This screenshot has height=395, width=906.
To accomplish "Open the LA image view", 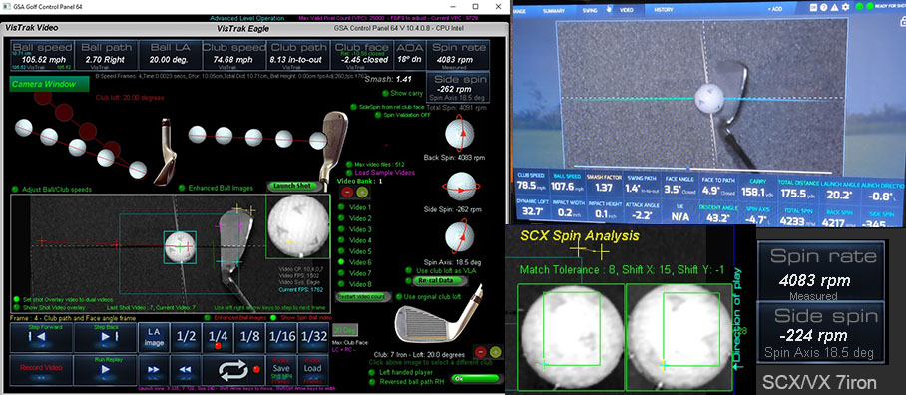I will coord(154,337).
